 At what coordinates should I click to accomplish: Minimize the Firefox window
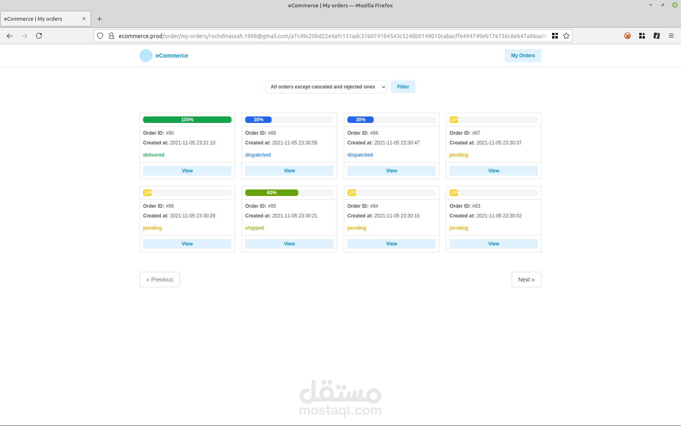tap(651, 5)
